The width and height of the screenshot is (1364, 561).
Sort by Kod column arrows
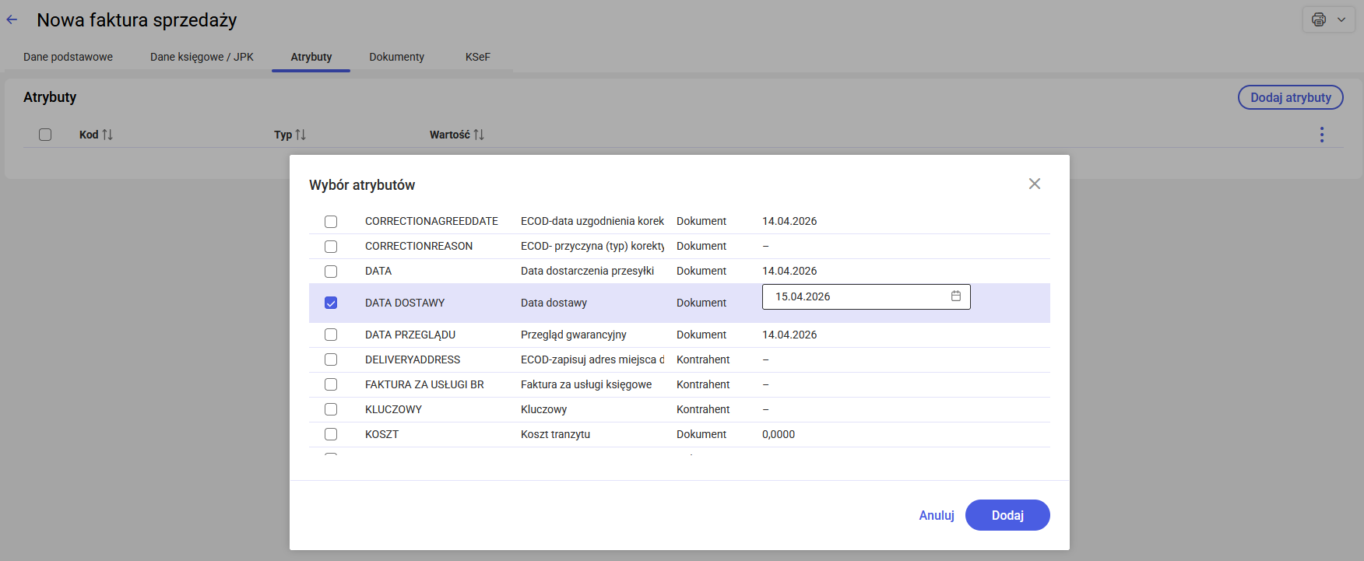[x=107, y=135]
